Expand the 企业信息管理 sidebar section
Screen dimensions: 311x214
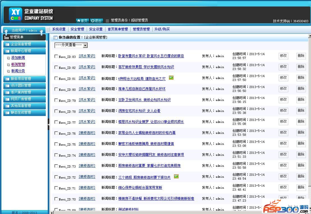(x=24, y=44)
